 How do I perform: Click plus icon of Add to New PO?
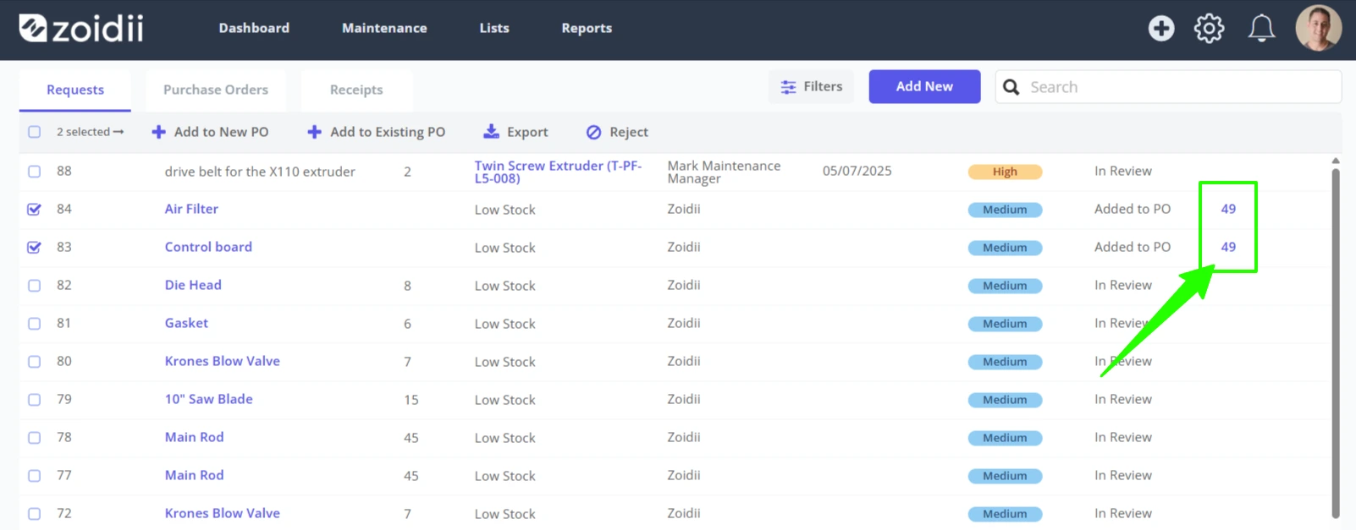coord(158,132)
